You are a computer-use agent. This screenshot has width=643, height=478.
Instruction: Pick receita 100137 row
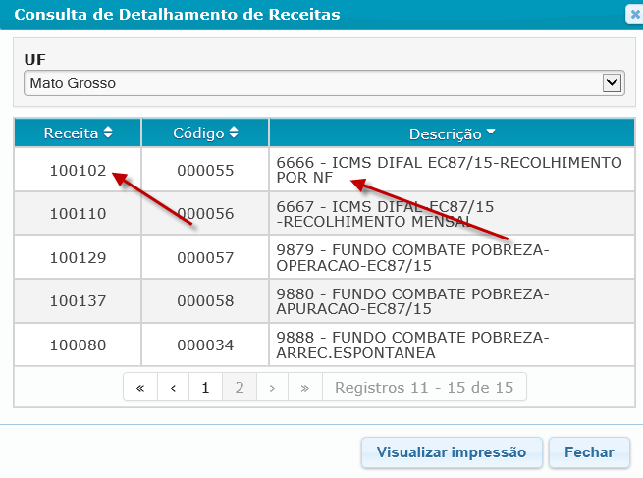(x=78, y=302)
